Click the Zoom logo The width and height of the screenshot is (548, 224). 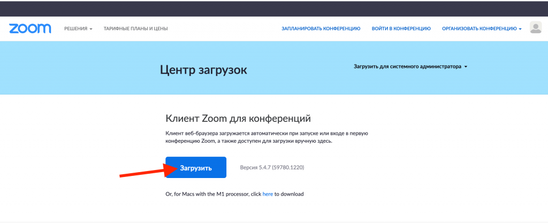pyautogui.click(x=30, y=28)
